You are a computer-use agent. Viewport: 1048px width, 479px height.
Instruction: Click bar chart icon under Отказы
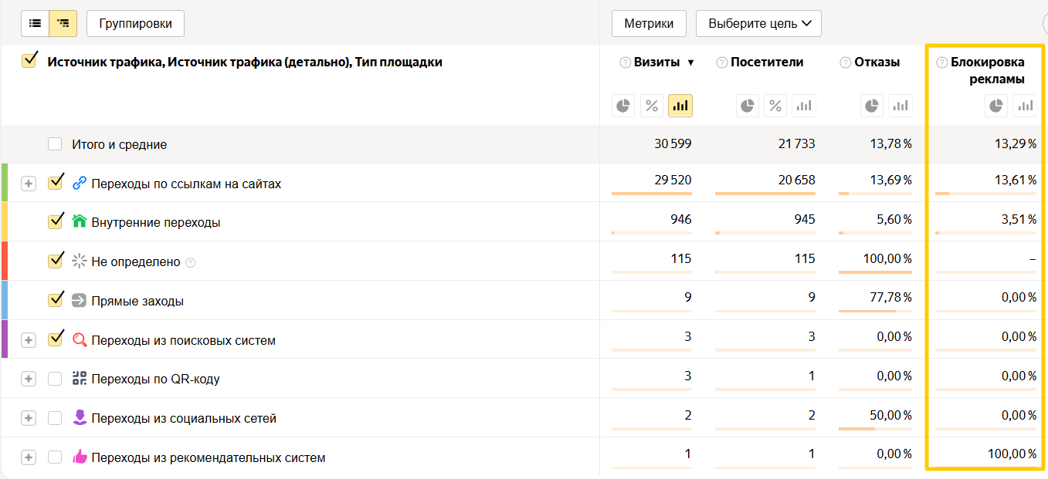point(900,106)
